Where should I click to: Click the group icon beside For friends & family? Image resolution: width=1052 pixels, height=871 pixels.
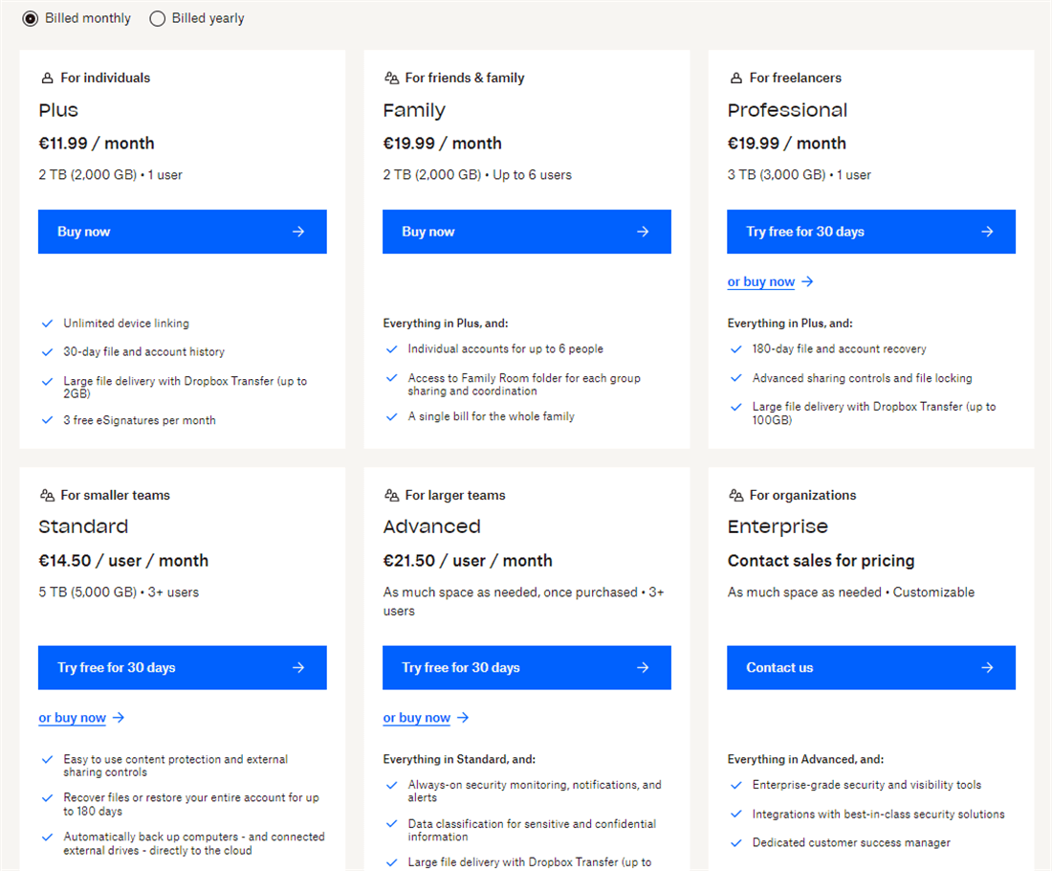tap(391, 78)
